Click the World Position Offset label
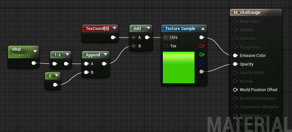292x132 pixels. [259, 90]
